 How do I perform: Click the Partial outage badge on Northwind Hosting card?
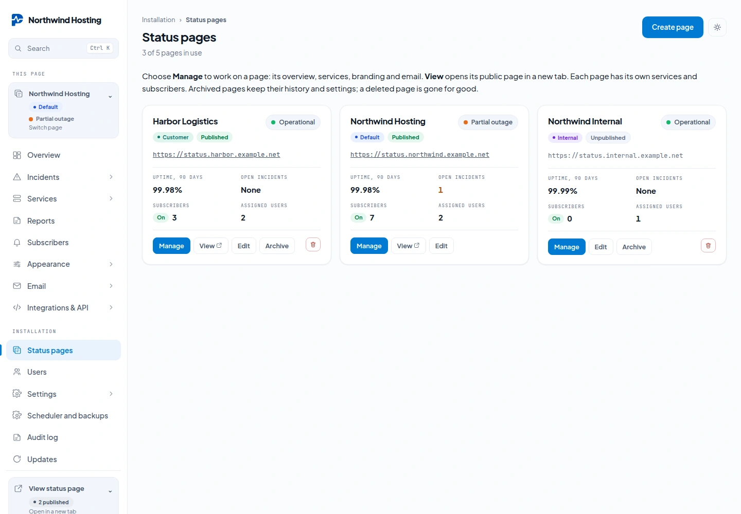pyautogui.click(x=488, y=122)
